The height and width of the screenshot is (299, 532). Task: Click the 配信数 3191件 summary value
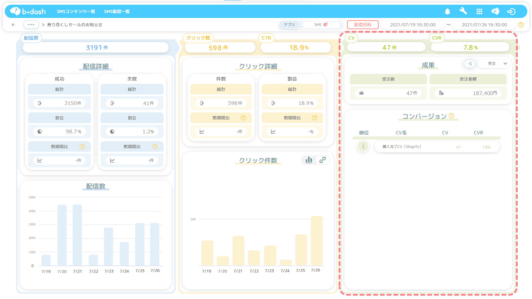coord(96,48)
